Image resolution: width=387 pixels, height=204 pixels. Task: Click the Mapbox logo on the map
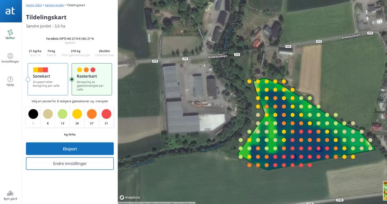tap(130, 197)
